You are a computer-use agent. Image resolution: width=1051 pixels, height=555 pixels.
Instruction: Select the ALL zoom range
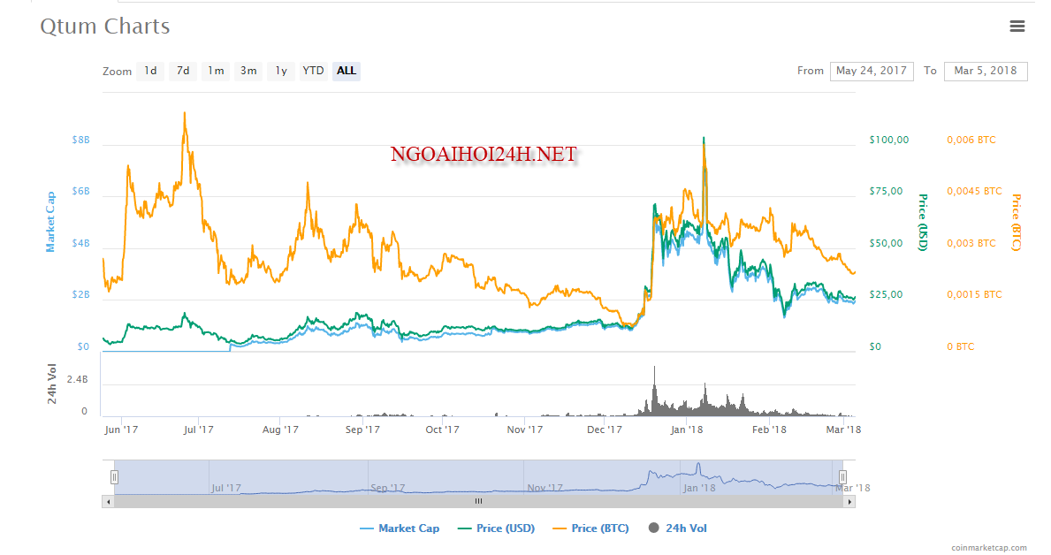(x=347, y=71)
